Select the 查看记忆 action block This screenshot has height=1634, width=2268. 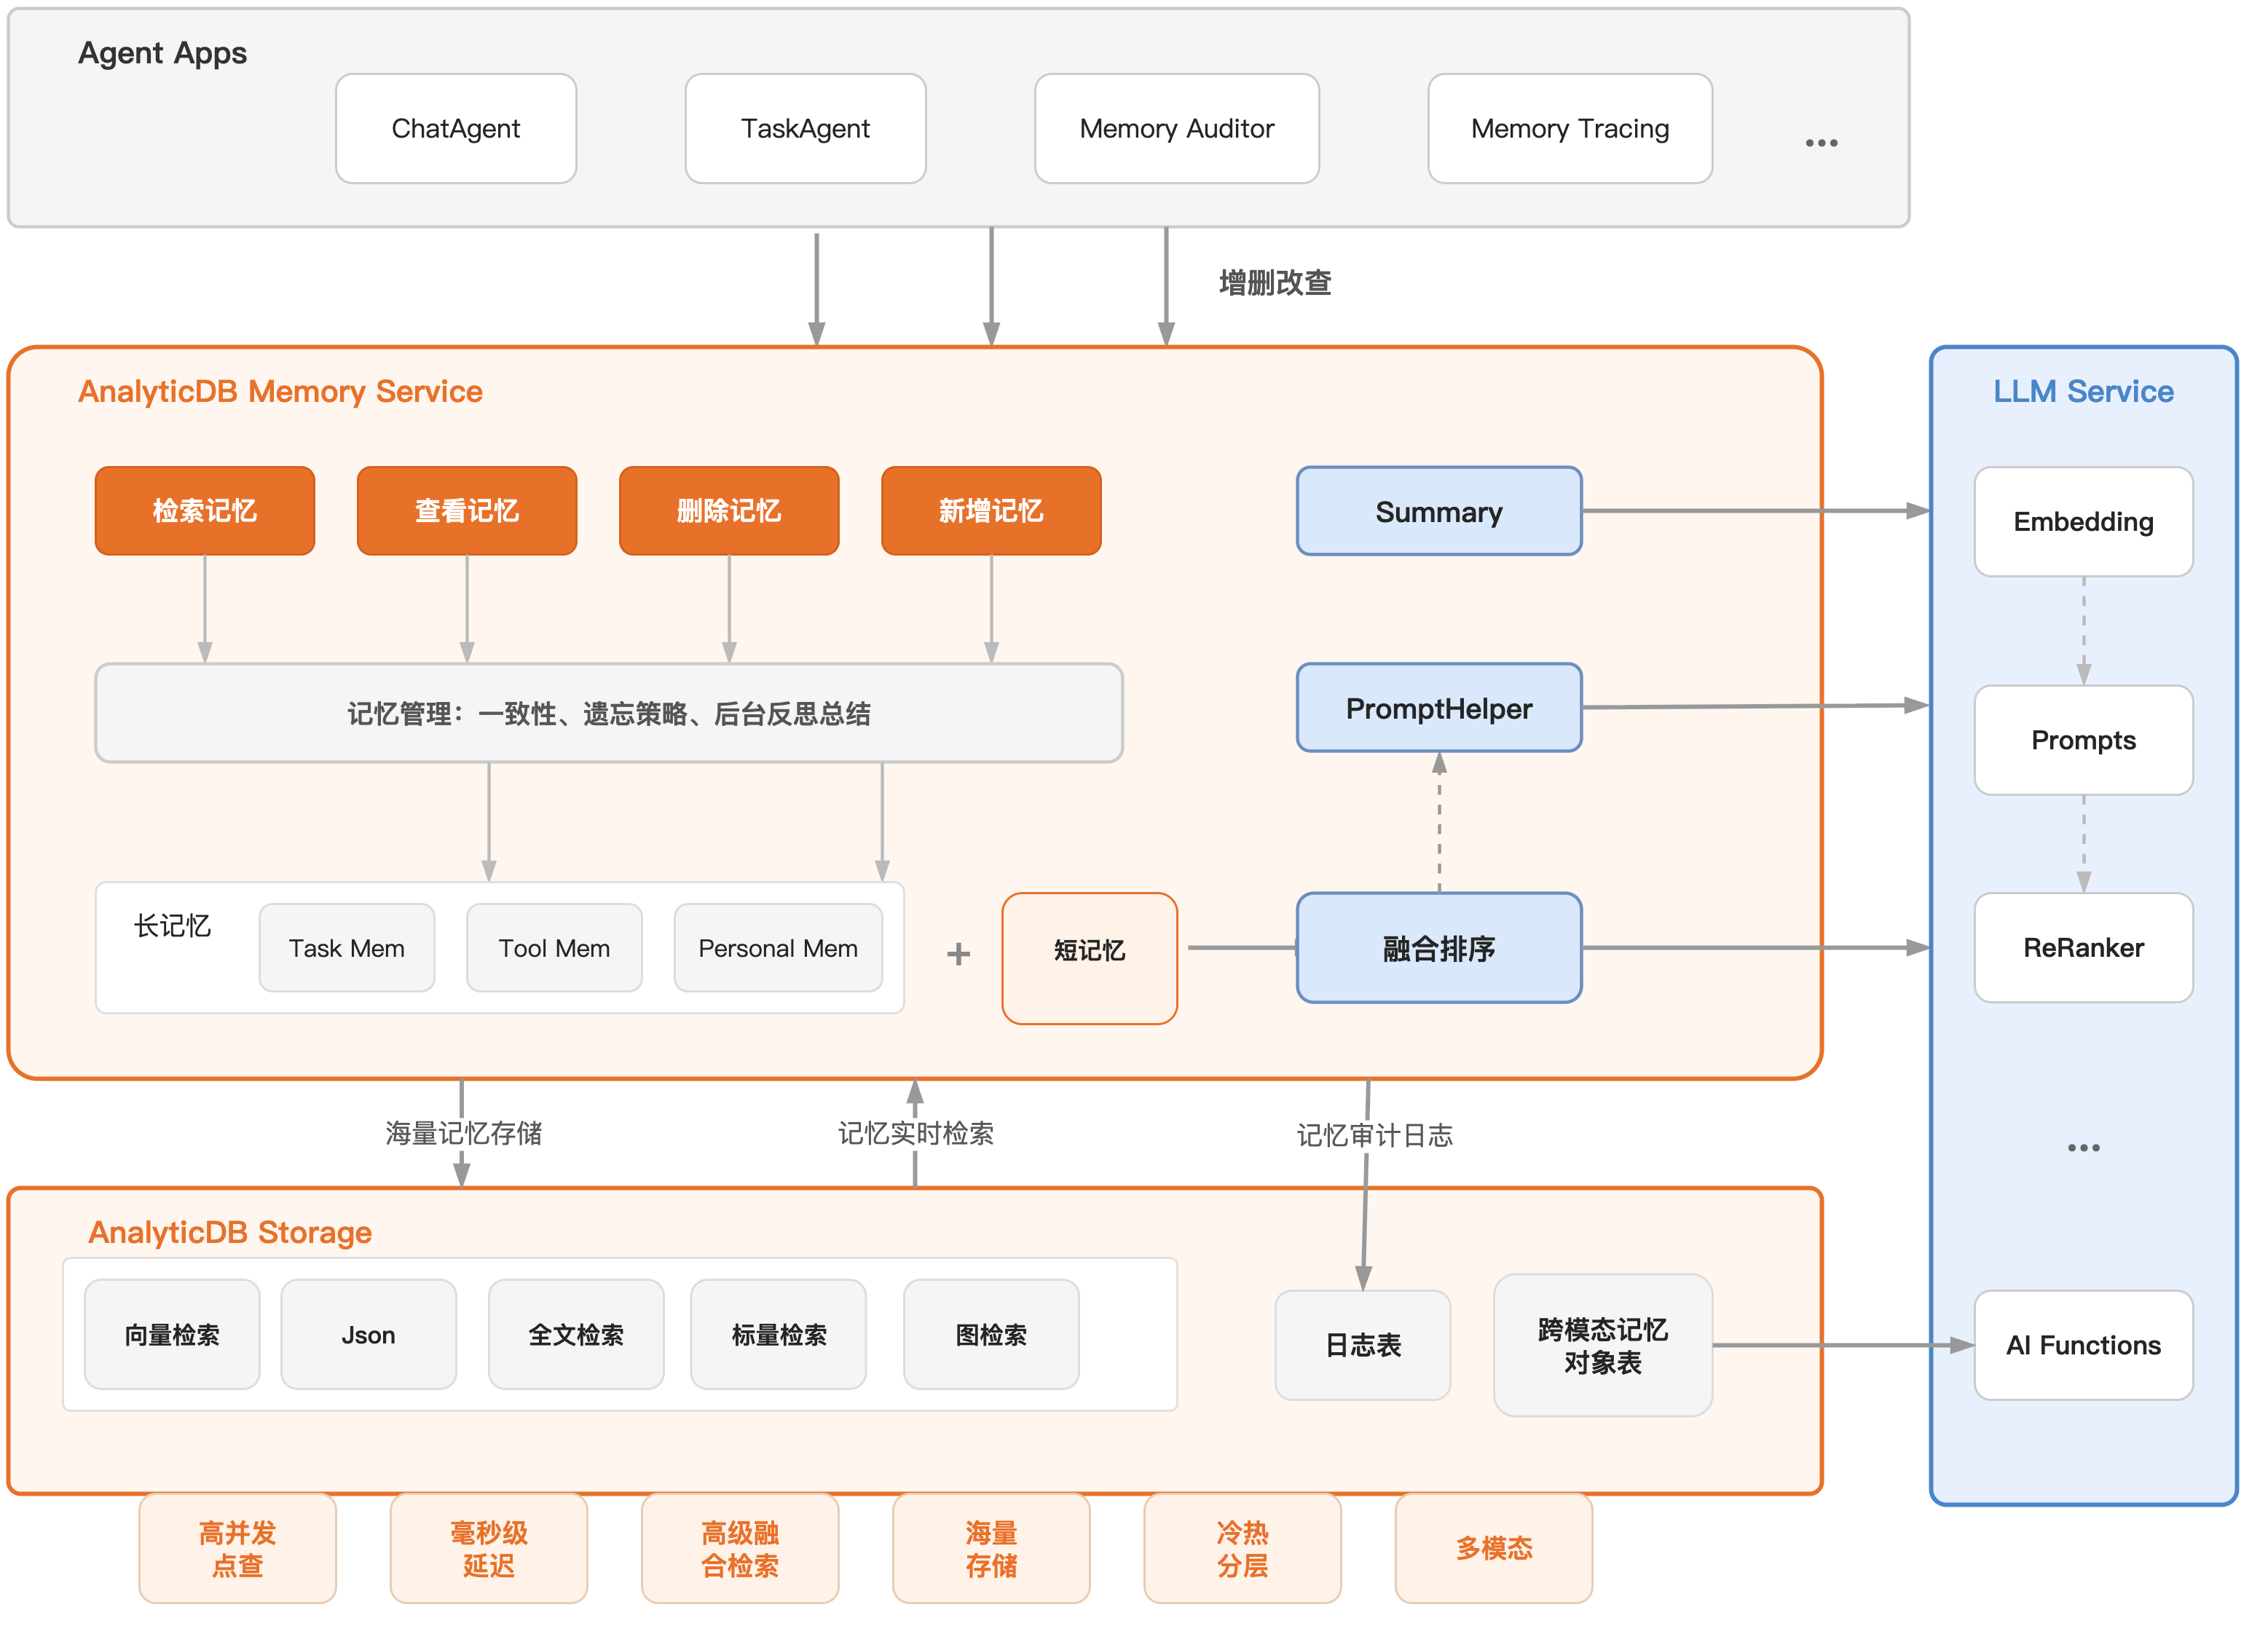pyautogui.click(x=467, y=511)
